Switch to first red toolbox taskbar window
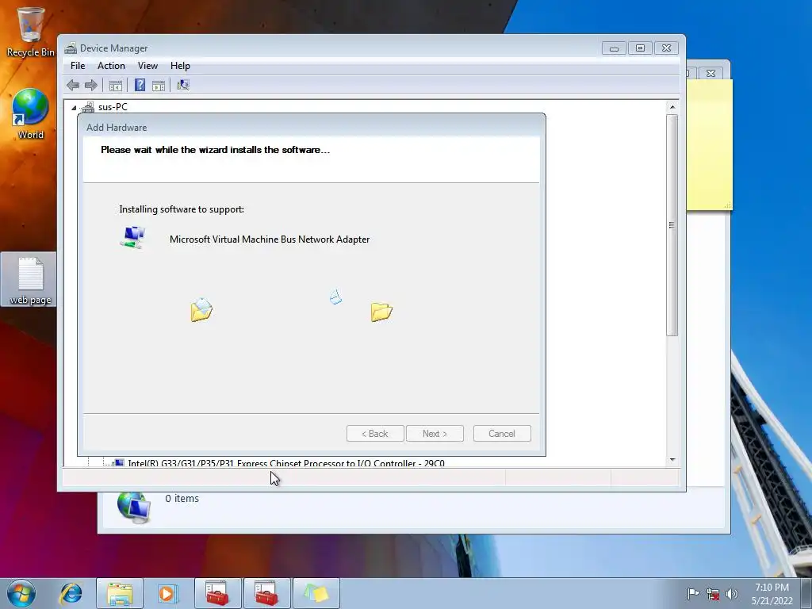Viewport: 812px width, 609px height. point(217,593)
